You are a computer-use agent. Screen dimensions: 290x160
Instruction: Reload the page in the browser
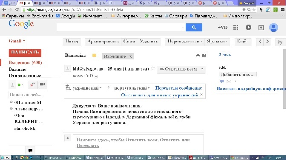point(17,10)
